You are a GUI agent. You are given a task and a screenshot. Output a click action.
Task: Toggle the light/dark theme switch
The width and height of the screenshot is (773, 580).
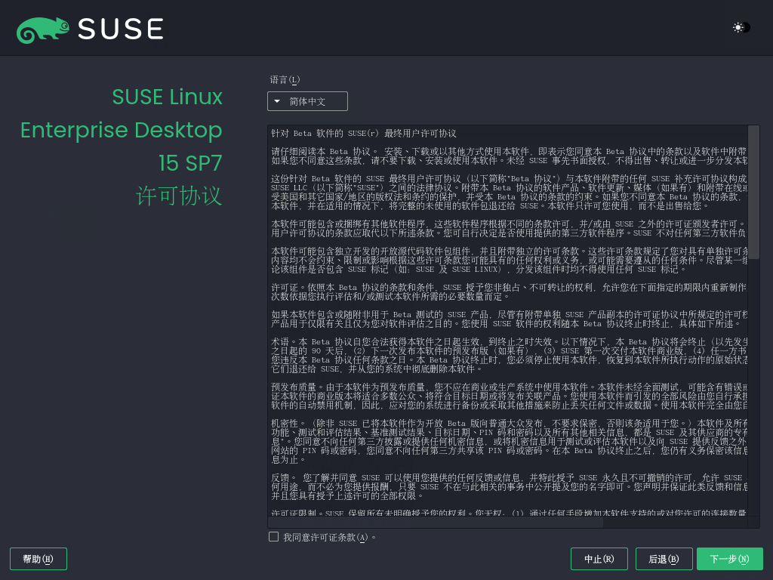coord(741,28)
